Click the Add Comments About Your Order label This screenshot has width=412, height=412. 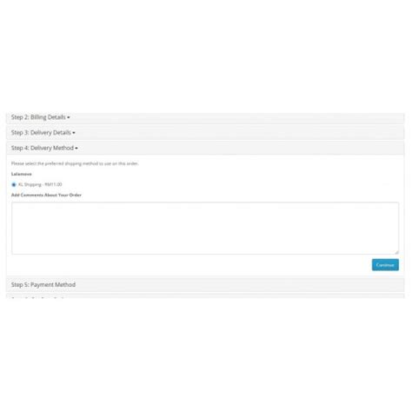(46, 195)
